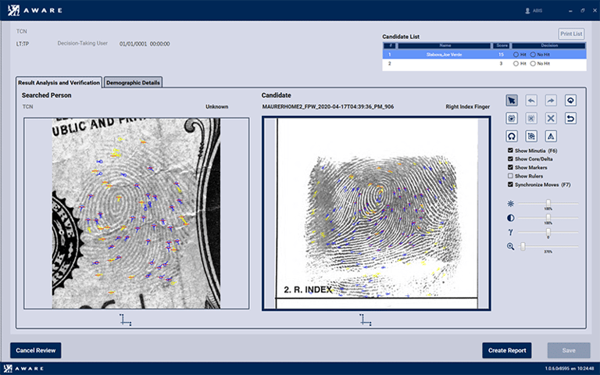
Task: Click the triangle delta marker icon
Action: pyautogui.click(x=551, y=136)
